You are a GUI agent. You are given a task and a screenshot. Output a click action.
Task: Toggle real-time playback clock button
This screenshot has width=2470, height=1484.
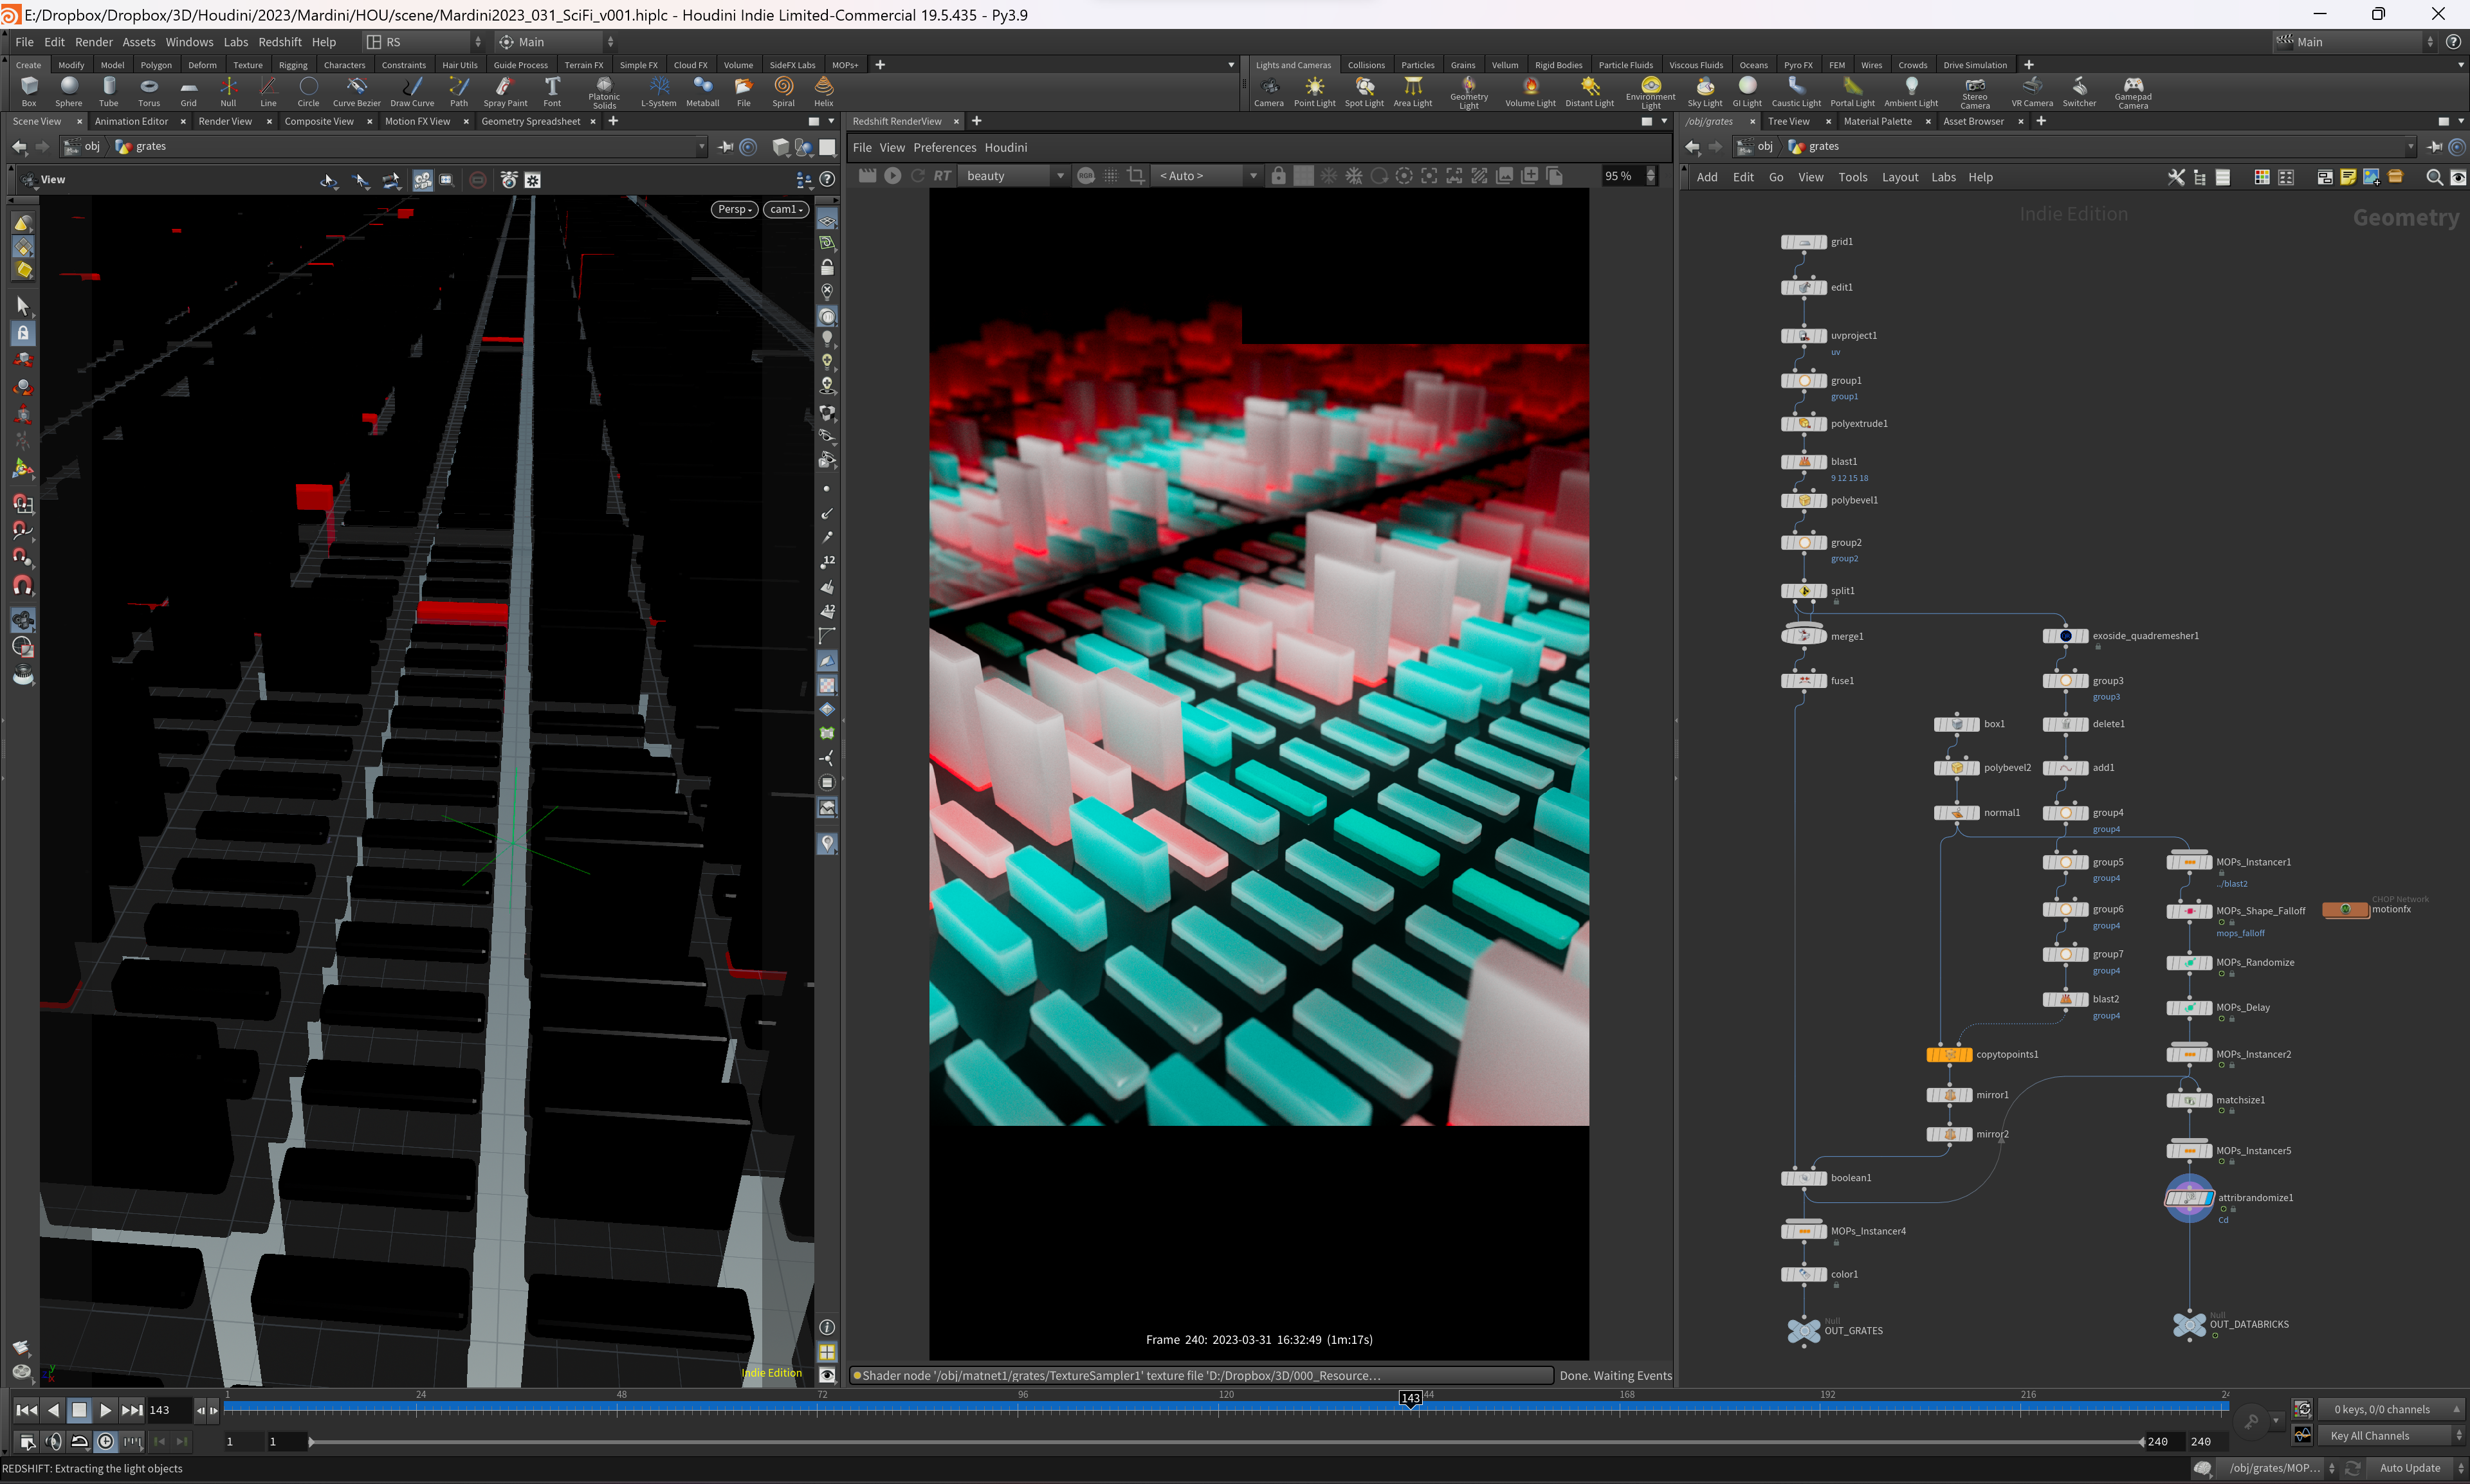[106, 1441]
